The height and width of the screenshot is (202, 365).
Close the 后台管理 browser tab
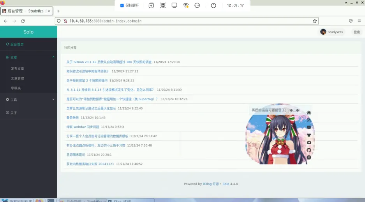pyautogui.click(x=49, y=11)
